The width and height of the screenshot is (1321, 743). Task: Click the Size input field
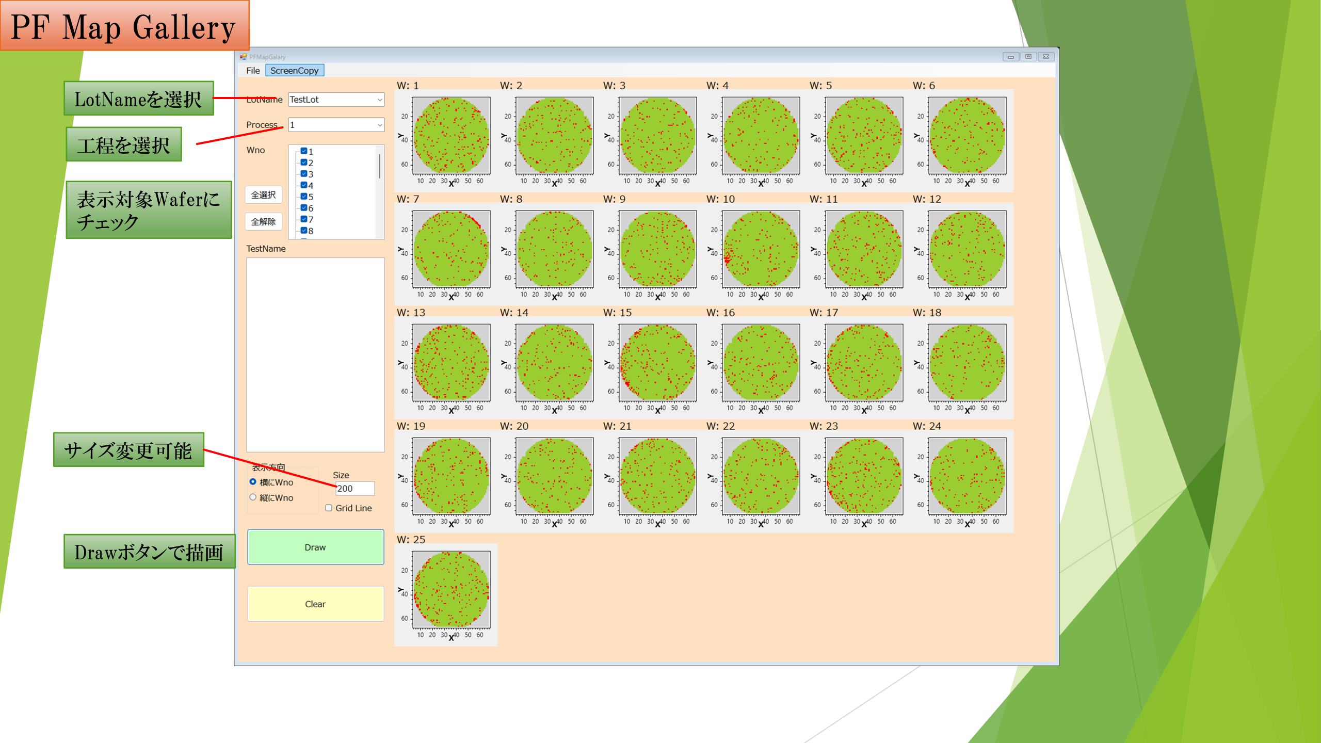tap(355, 489)
